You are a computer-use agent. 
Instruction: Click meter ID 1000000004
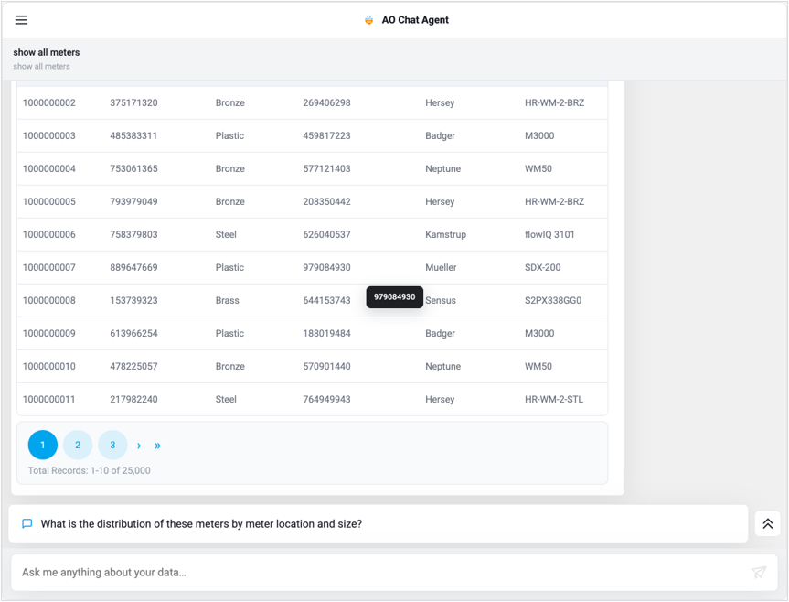49,168
